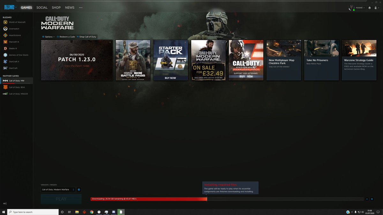Select Call of Duty: BO4 under Partner Games
Screen dimensions: 383x215
pyautogui.click(x=16, y=87)
